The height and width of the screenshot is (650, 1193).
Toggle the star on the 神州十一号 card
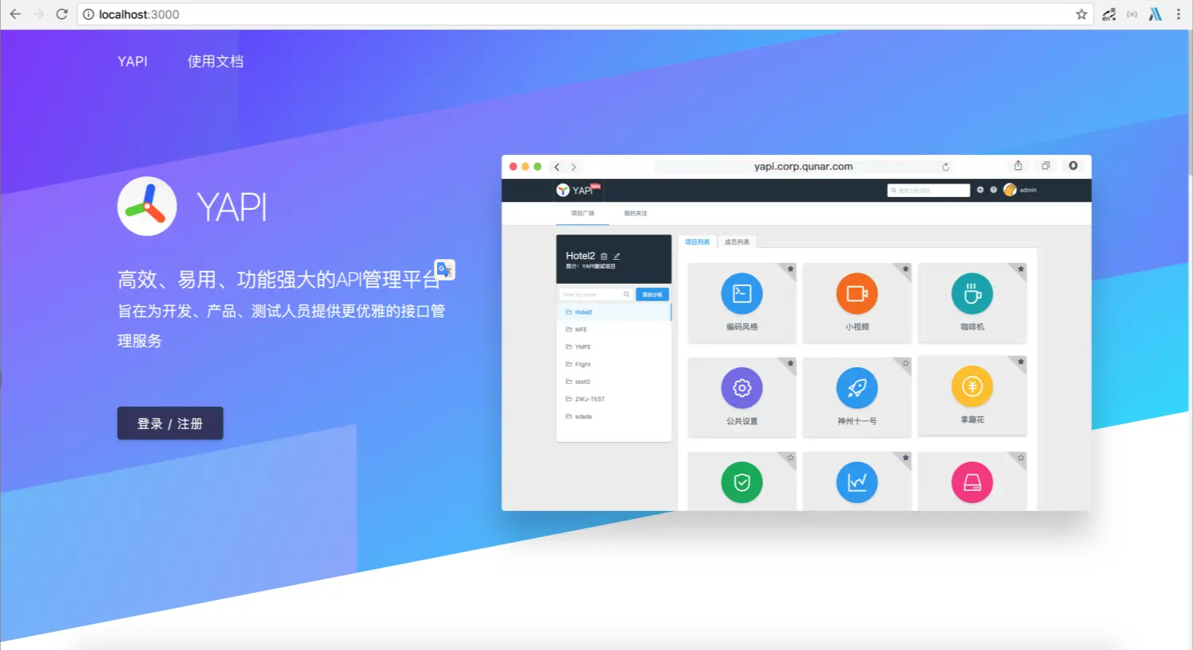click(905, 364)
